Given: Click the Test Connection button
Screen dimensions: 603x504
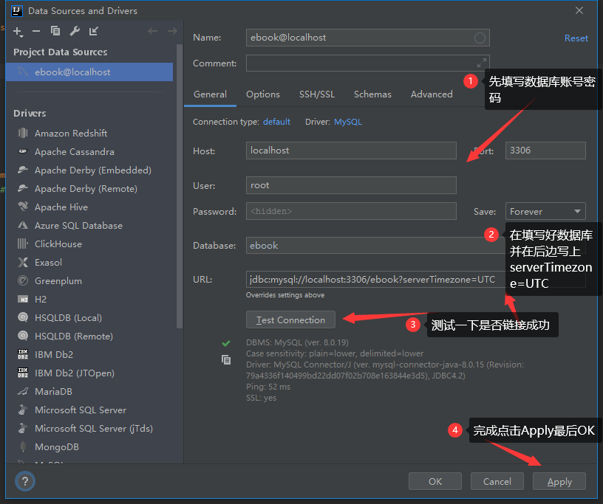Looking at the screenshot, I should click(x=290, y=320).
